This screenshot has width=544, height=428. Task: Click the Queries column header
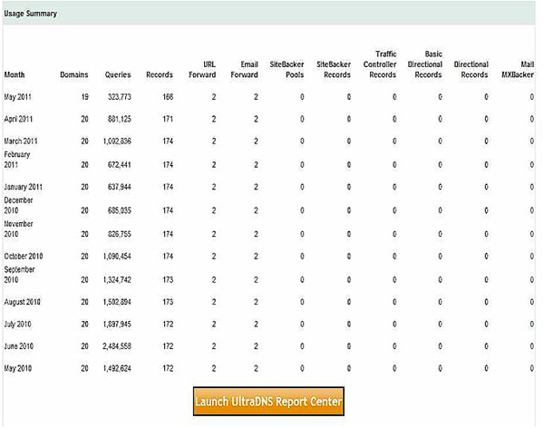[x=118, y=74]
